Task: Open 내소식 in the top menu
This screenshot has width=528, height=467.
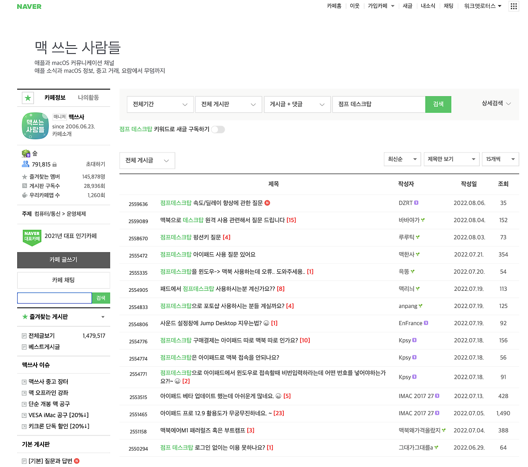Action: coord(428,6)
